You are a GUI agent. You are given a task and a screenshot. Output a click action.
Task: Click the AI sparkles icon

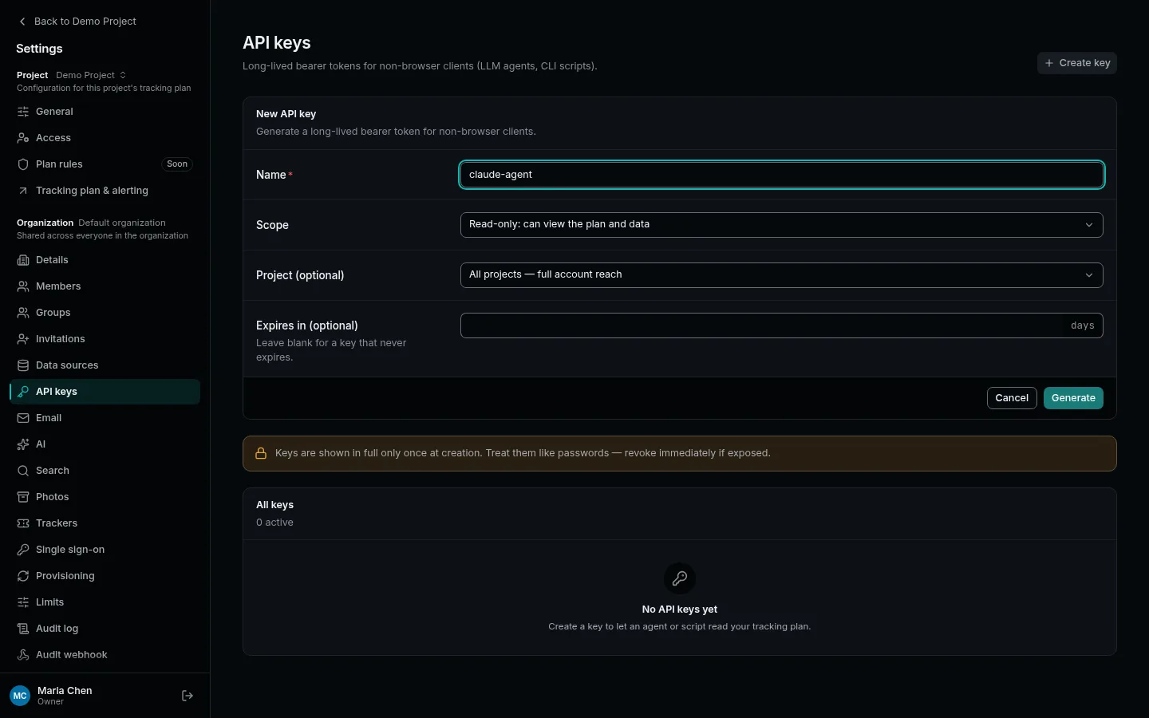(x=23, y=444)
